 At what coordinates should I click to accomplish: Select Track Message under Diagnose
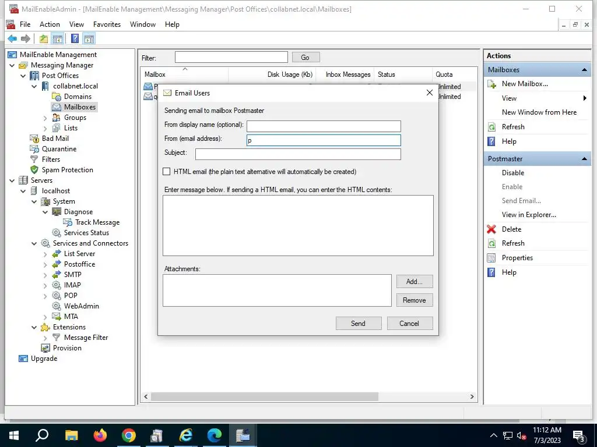coord(97,222)
